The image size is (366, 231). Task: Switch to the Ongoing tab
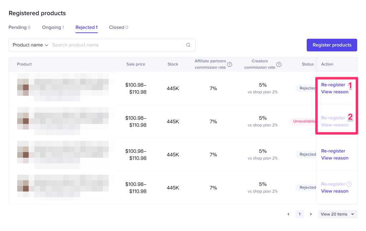point(53,27)
